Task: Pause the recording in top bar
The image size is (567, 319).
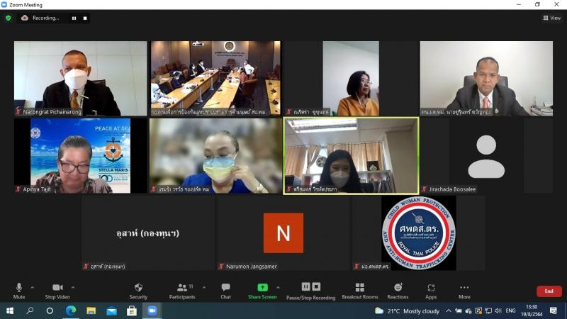Action: pos(74,18)
